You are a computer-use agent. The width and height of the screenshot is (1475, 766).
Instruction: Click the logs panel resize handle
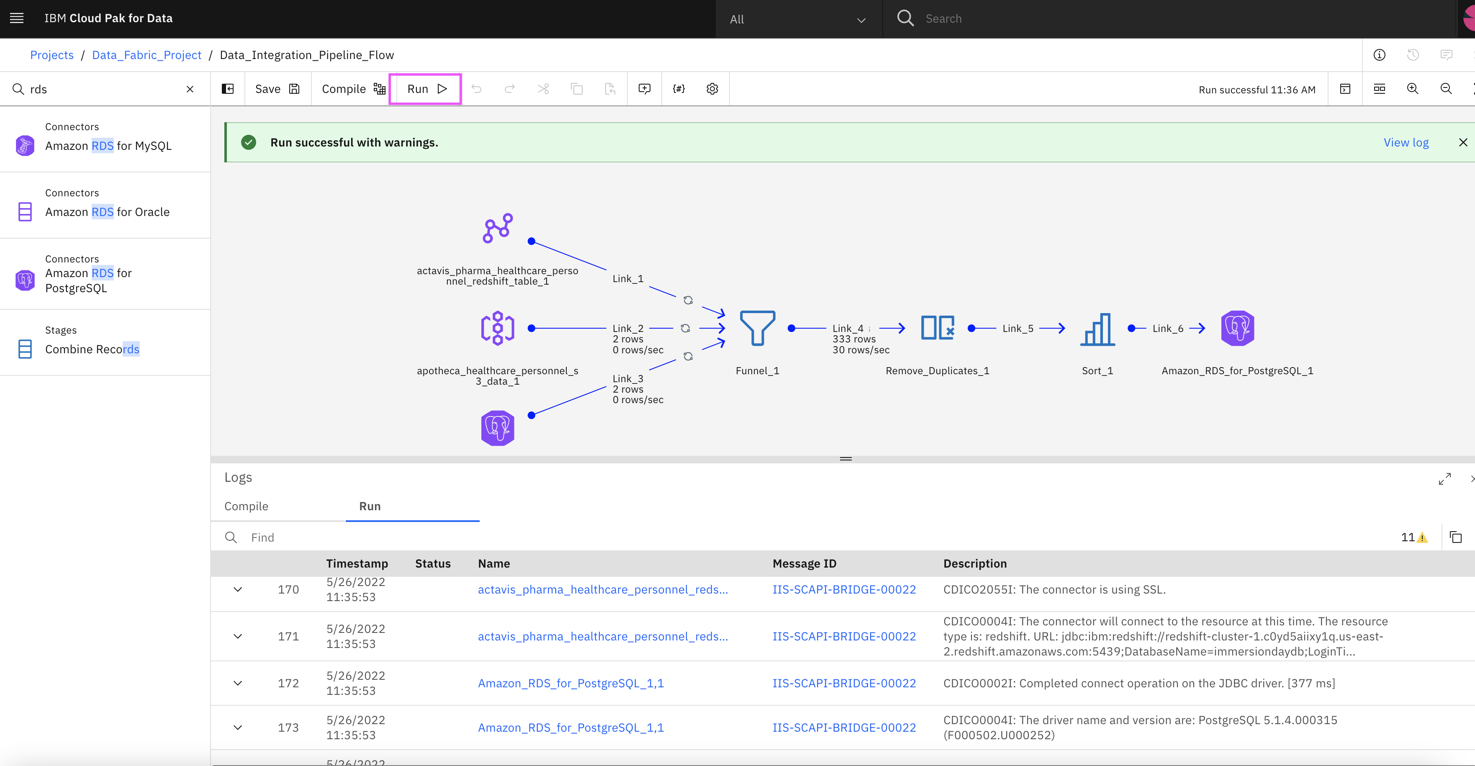(846, 459)
